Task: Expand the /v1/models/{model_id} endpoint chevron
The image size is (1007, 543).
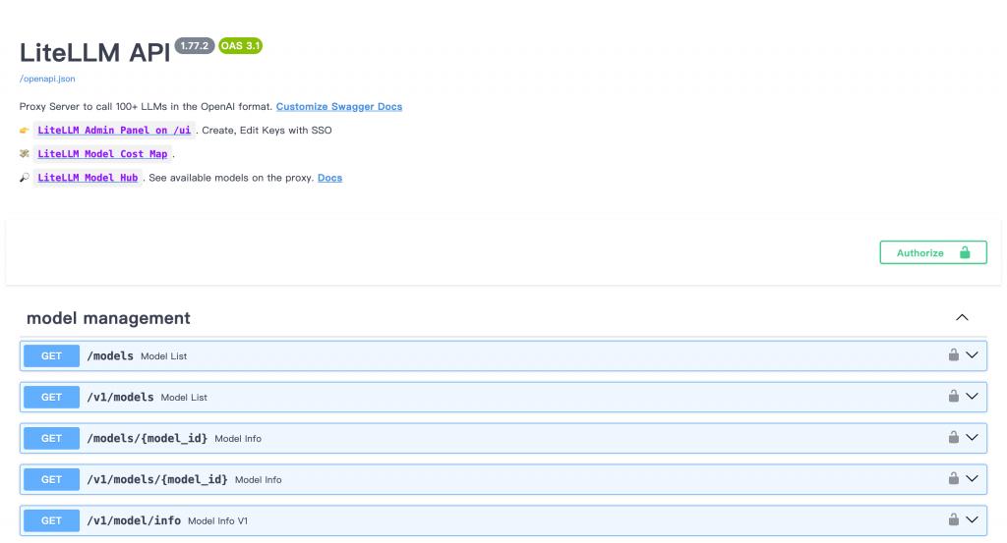Action: coord(973,478)
